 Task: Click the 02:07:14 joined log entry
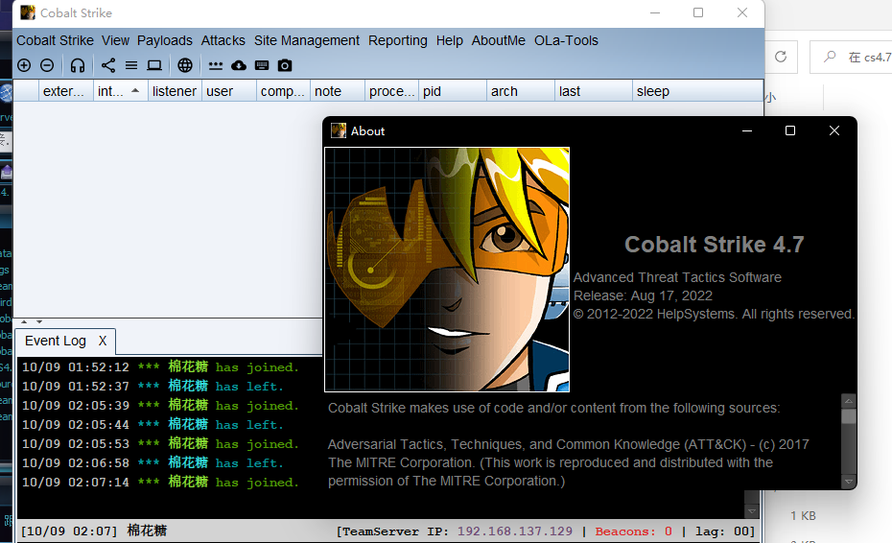[160, 483]
